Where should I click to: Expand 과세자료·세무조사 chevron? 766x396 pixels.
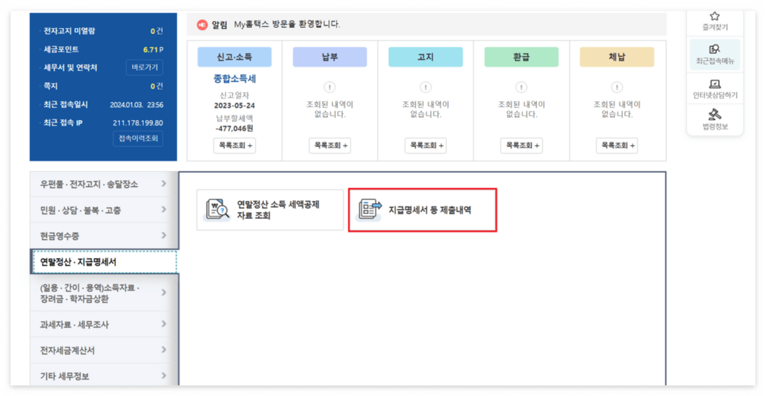click(x=163, y=323)
